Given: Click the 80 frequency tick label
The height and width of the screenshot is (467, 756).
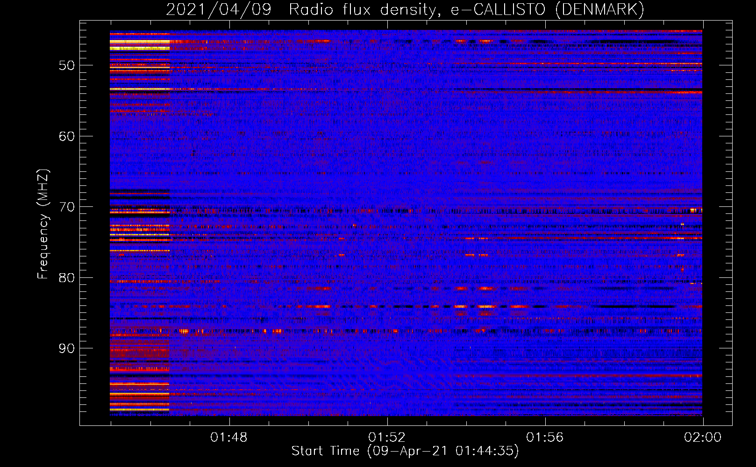Looking at the screenshot, I should tap(67, 278).
